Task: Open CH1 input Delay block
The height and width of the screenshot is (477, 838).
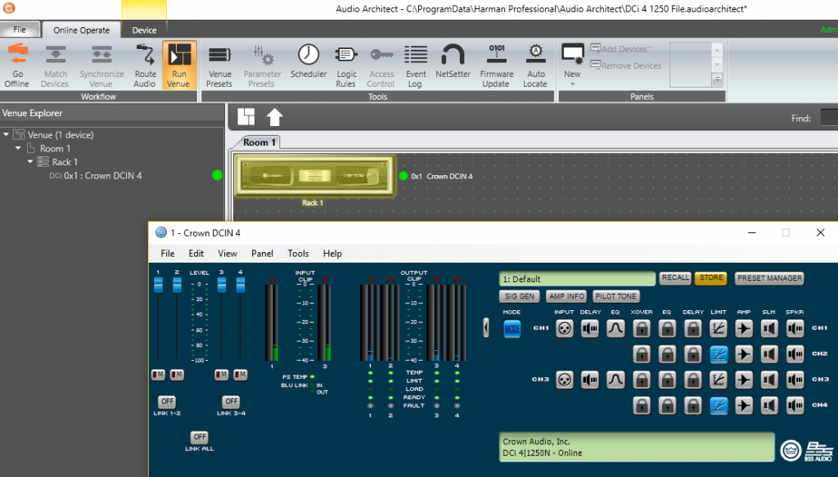Action: pos(590,329)
